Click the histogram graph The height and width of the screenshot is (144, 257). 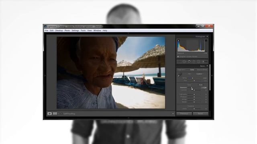click(x=192, y=45)
